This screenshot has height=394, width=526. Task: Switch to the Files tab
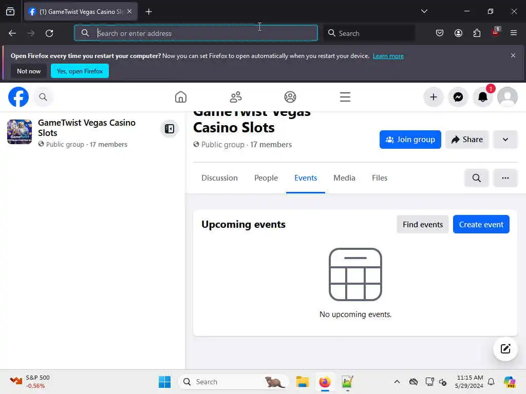[380, 178]
